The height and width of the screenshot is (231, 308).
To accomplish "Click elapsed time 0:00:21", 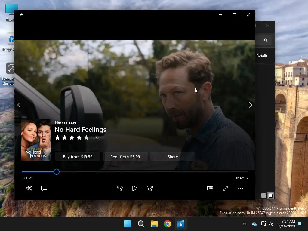I will [x=27, y=178].
